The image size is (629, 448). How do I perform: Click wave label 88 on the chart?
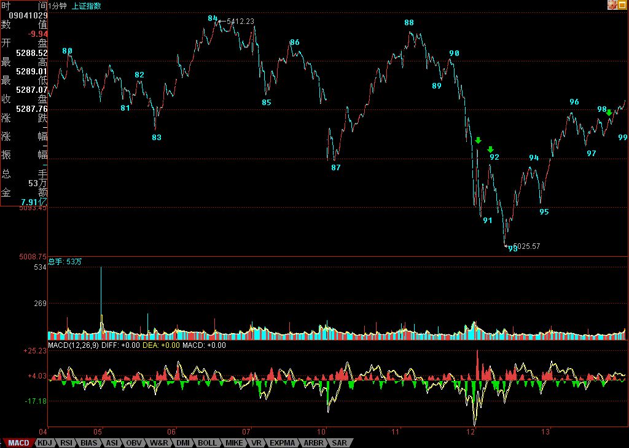[409, 23]
